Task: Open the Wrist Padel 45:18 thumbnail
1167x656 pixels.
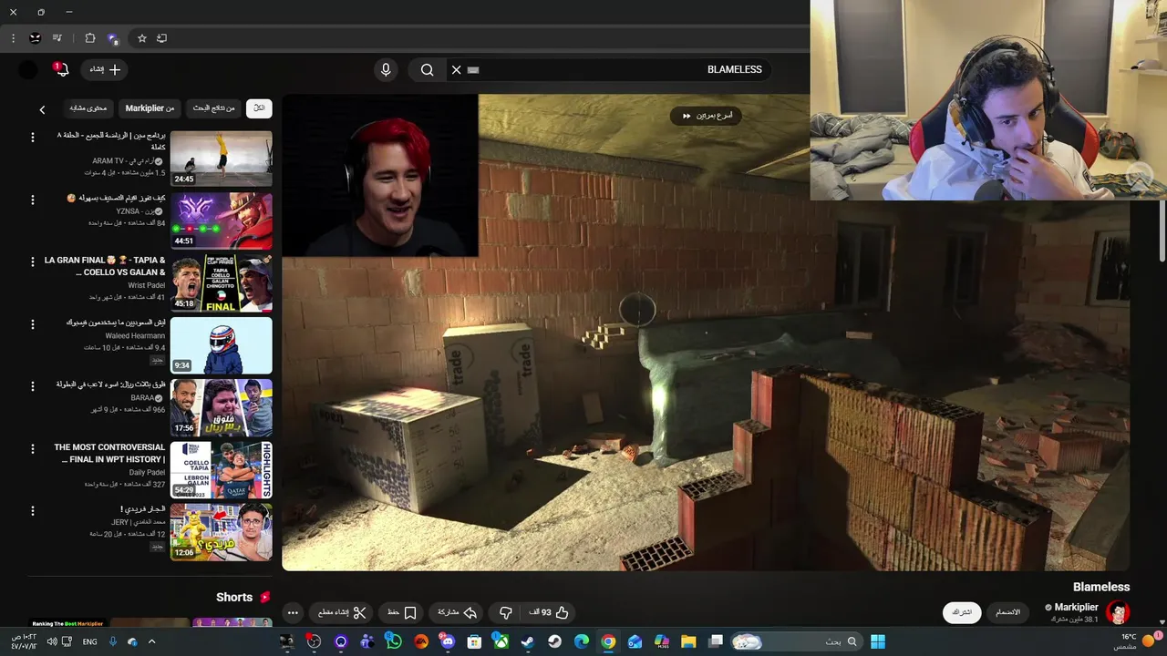Action: point(221,282)
